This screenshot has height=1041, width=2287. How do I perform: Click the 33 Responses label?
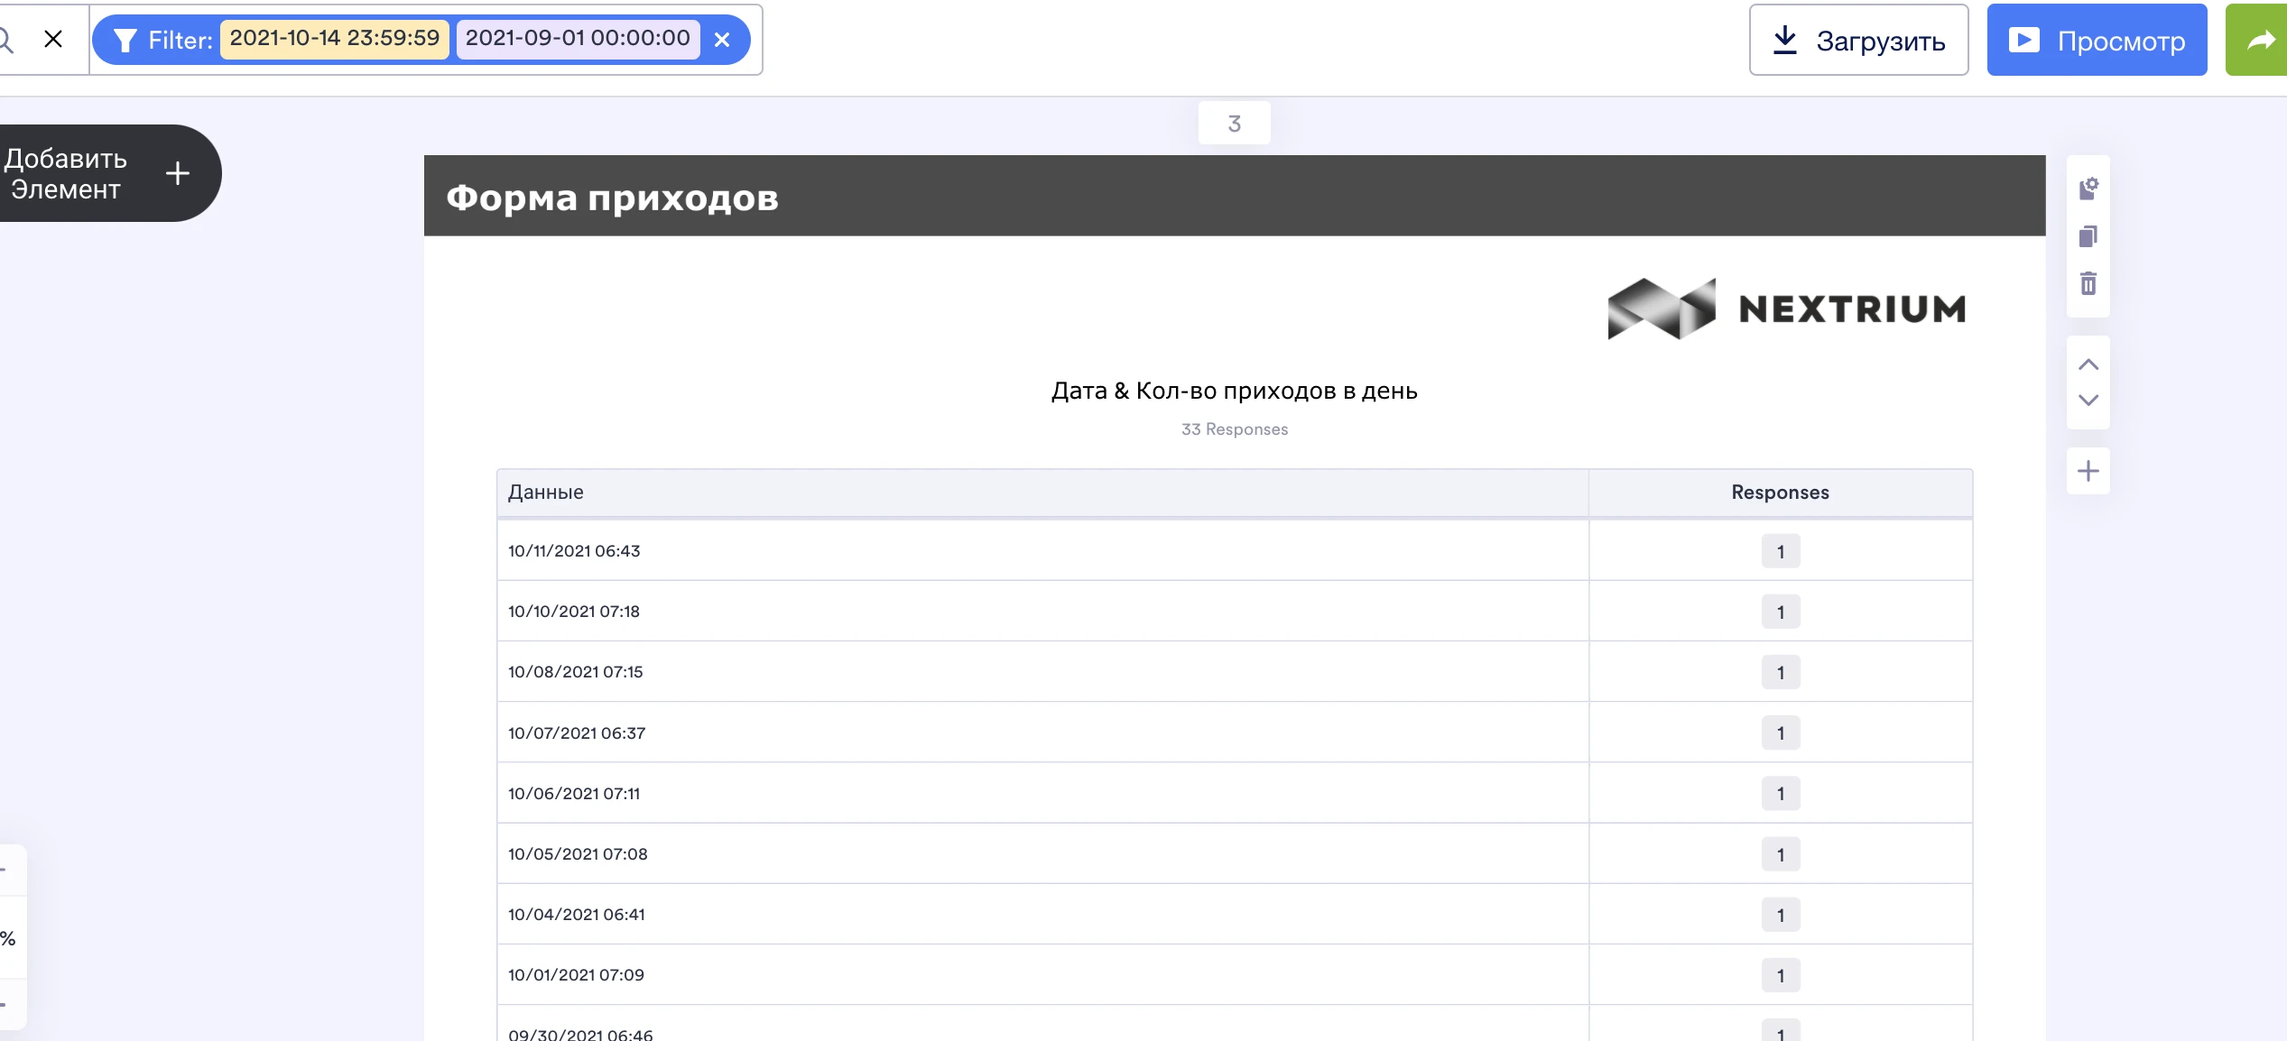point(1234,429)
